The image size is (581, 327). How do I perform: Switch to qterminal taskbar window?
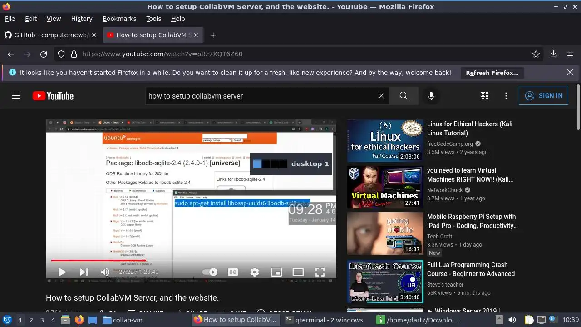click(x=324, y=320)
